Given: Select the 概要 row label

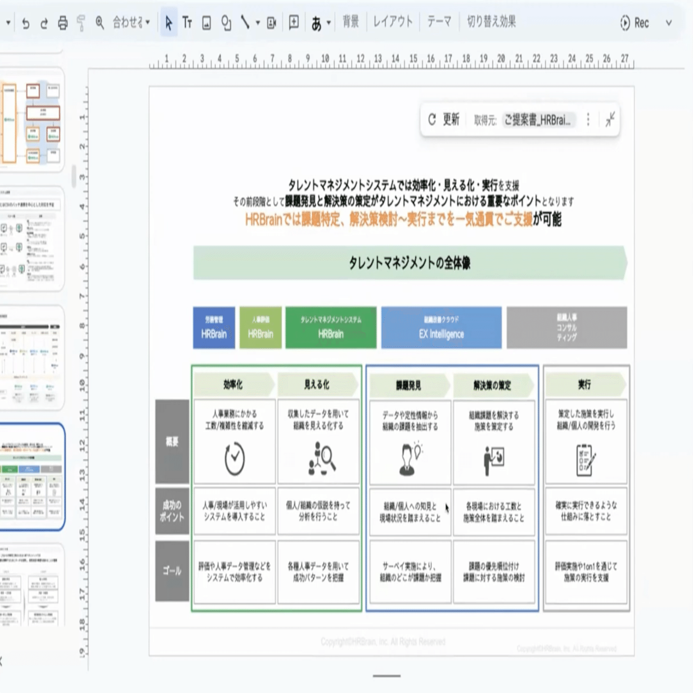Looking at the screenshot, I should tap(172, 441).
